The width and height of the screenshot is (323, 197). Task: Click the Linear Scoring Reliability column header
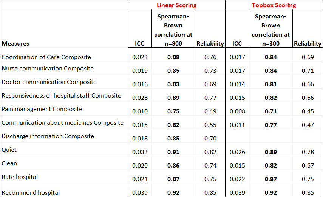click(x=210, y=44)
